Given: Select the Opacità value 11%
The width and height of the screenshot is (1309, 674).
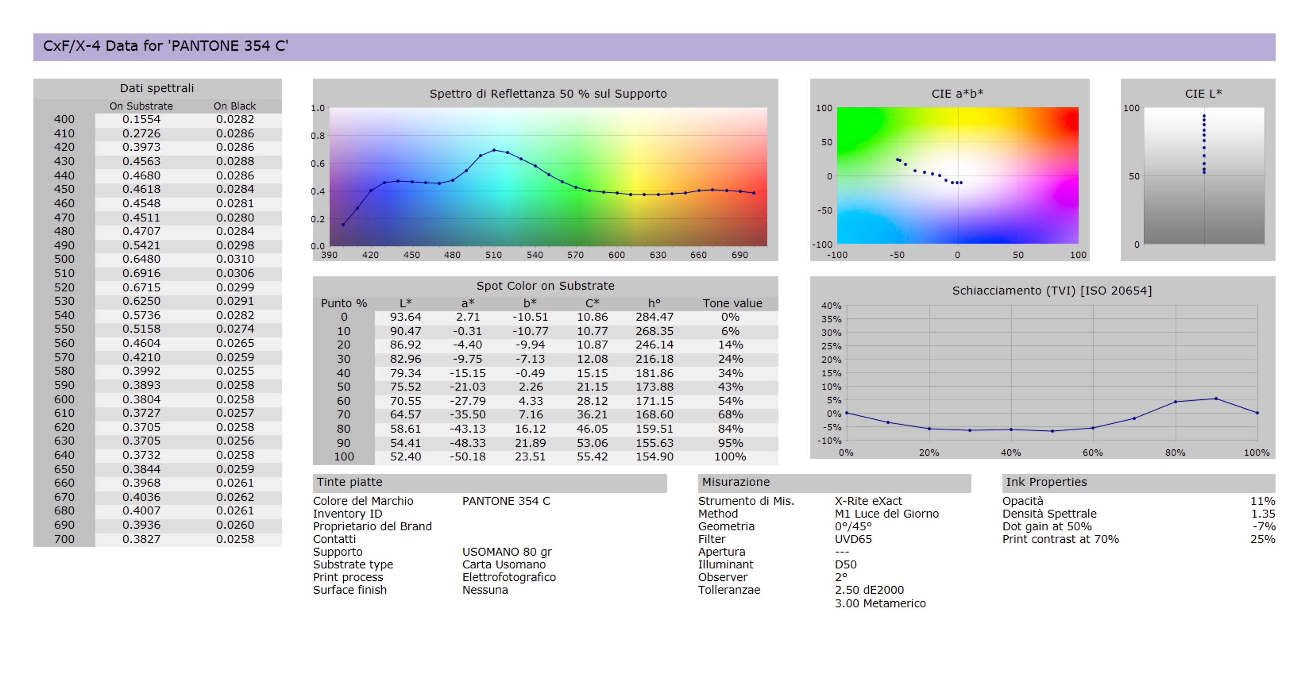Looking at the screenshot, I should (1262, 501).
